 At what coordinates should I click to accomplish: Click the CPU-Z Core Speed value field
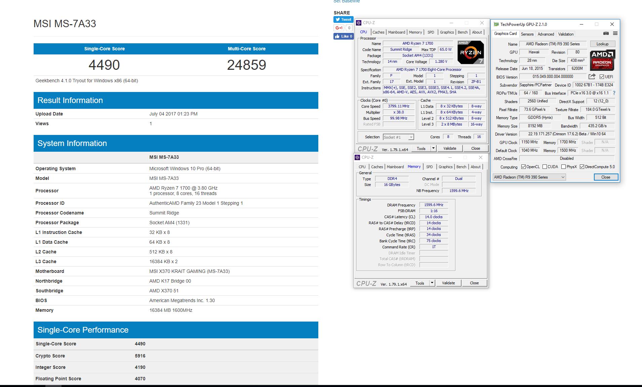[x=399, y=106]
